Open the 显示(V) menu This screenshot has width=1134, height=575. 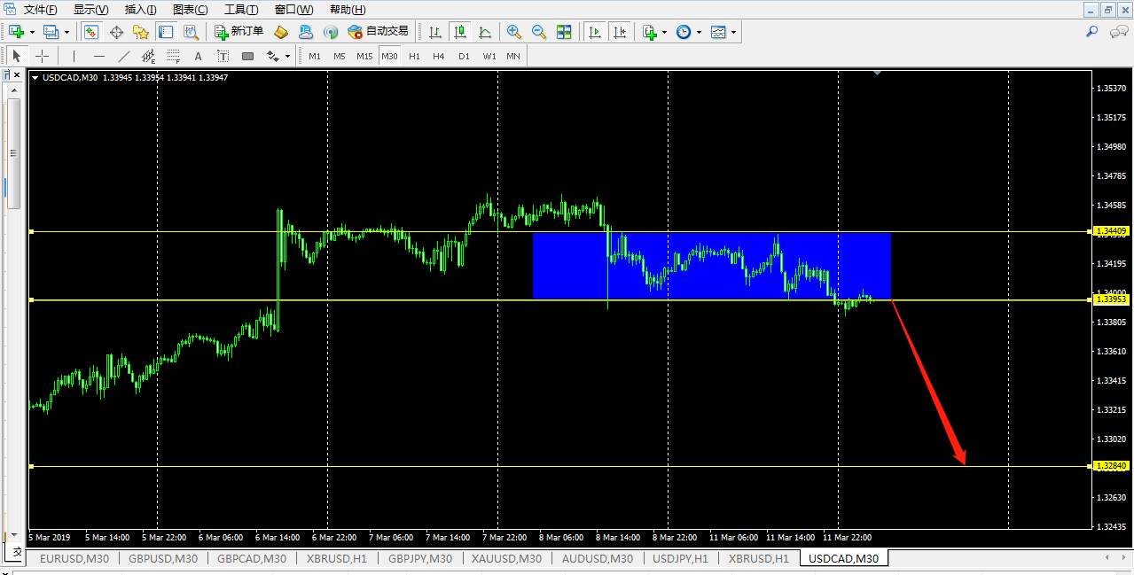(90, 10)
